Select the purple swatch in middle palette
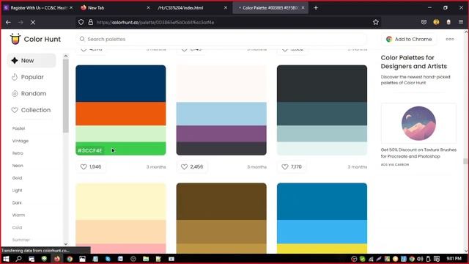The width and height of the screenshot is (469, 264). click(x=221, y=133)
